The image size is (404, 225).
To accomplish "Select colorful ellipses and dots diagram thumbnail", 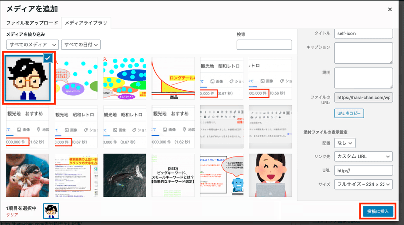I will pos(125,78).
